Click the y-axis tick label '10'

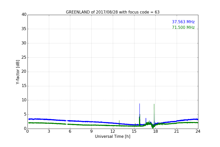(24, 100)
